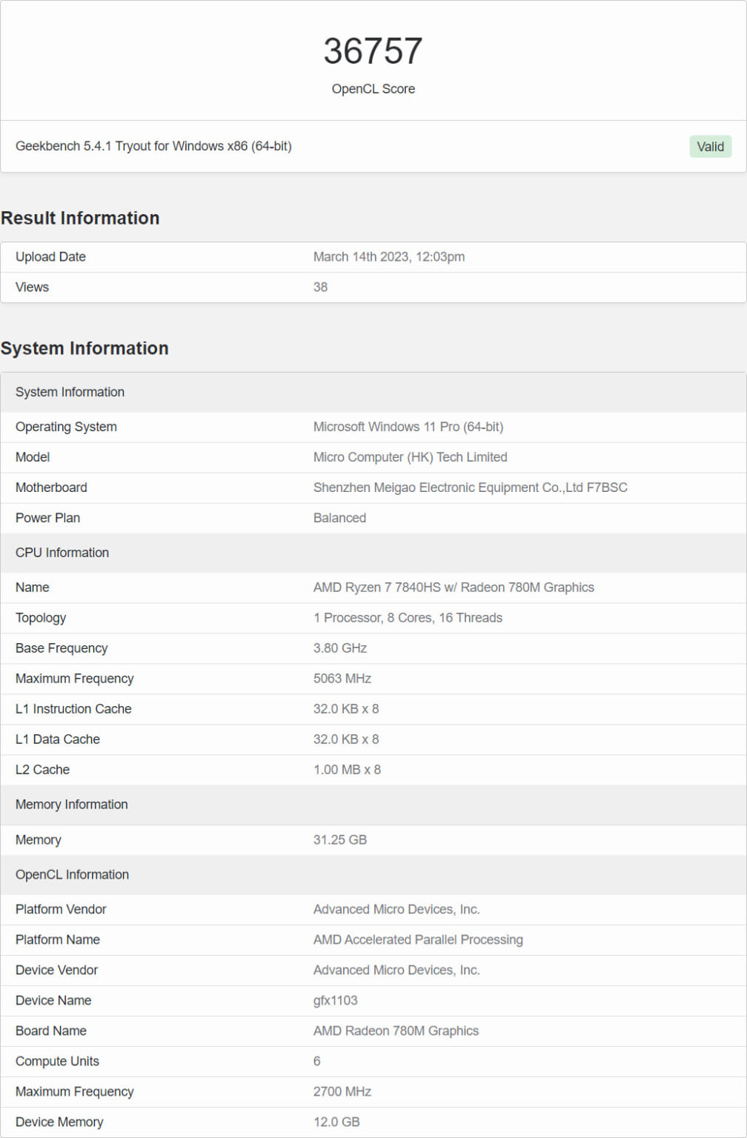Expand the CPU Information section
Image resolution: width=747 pixels, height=1138 pixels.
pyautogui.click(x=62, y=553)
